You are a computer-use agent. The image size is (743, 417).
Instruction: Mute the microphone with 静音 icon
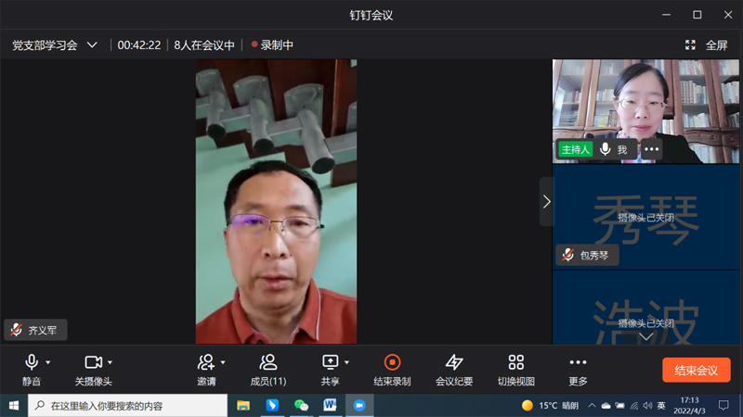click(32, 362)
